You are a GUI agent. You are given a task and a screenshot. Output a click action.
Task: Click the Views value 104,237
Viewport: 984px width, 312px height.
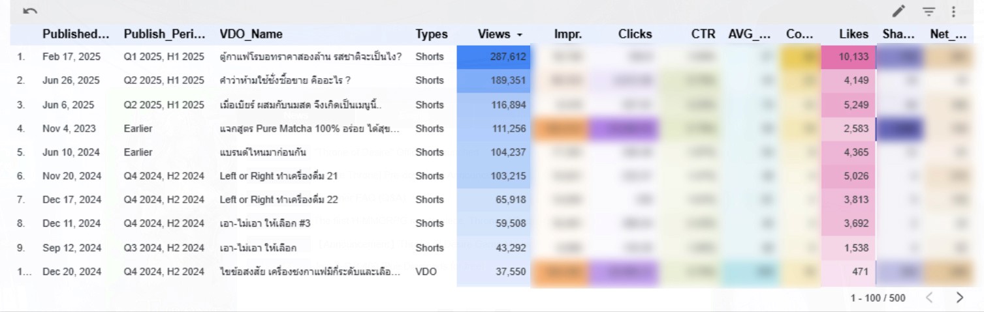pos(508,152)
